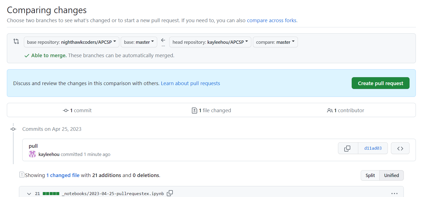
Task: Open the head repository kayleehou/APCSP dropdown
Action: [210, 42]
